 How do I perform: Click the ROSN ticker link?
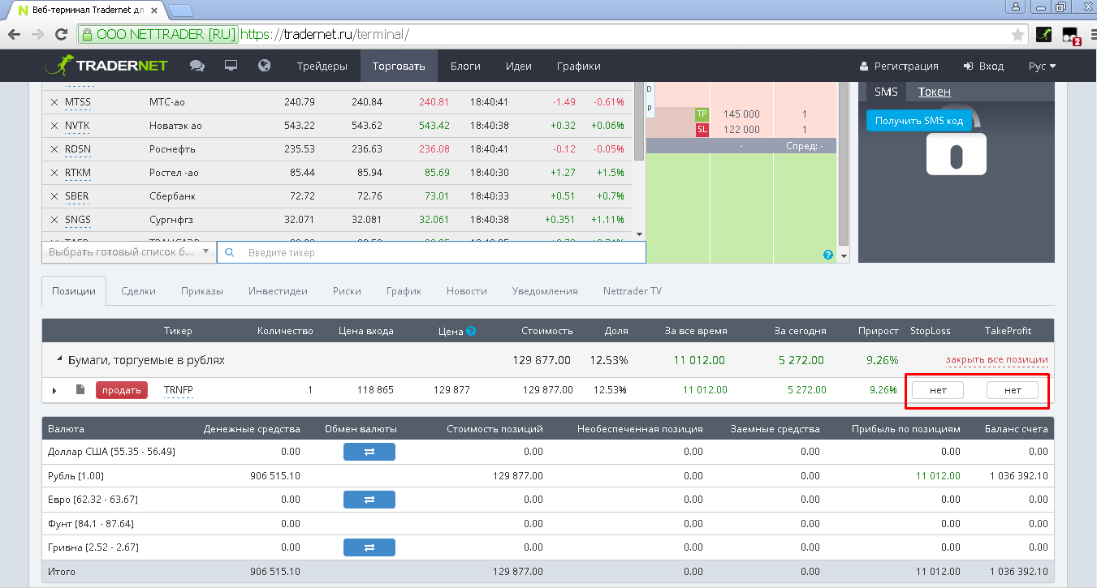(x=77, y=149)
